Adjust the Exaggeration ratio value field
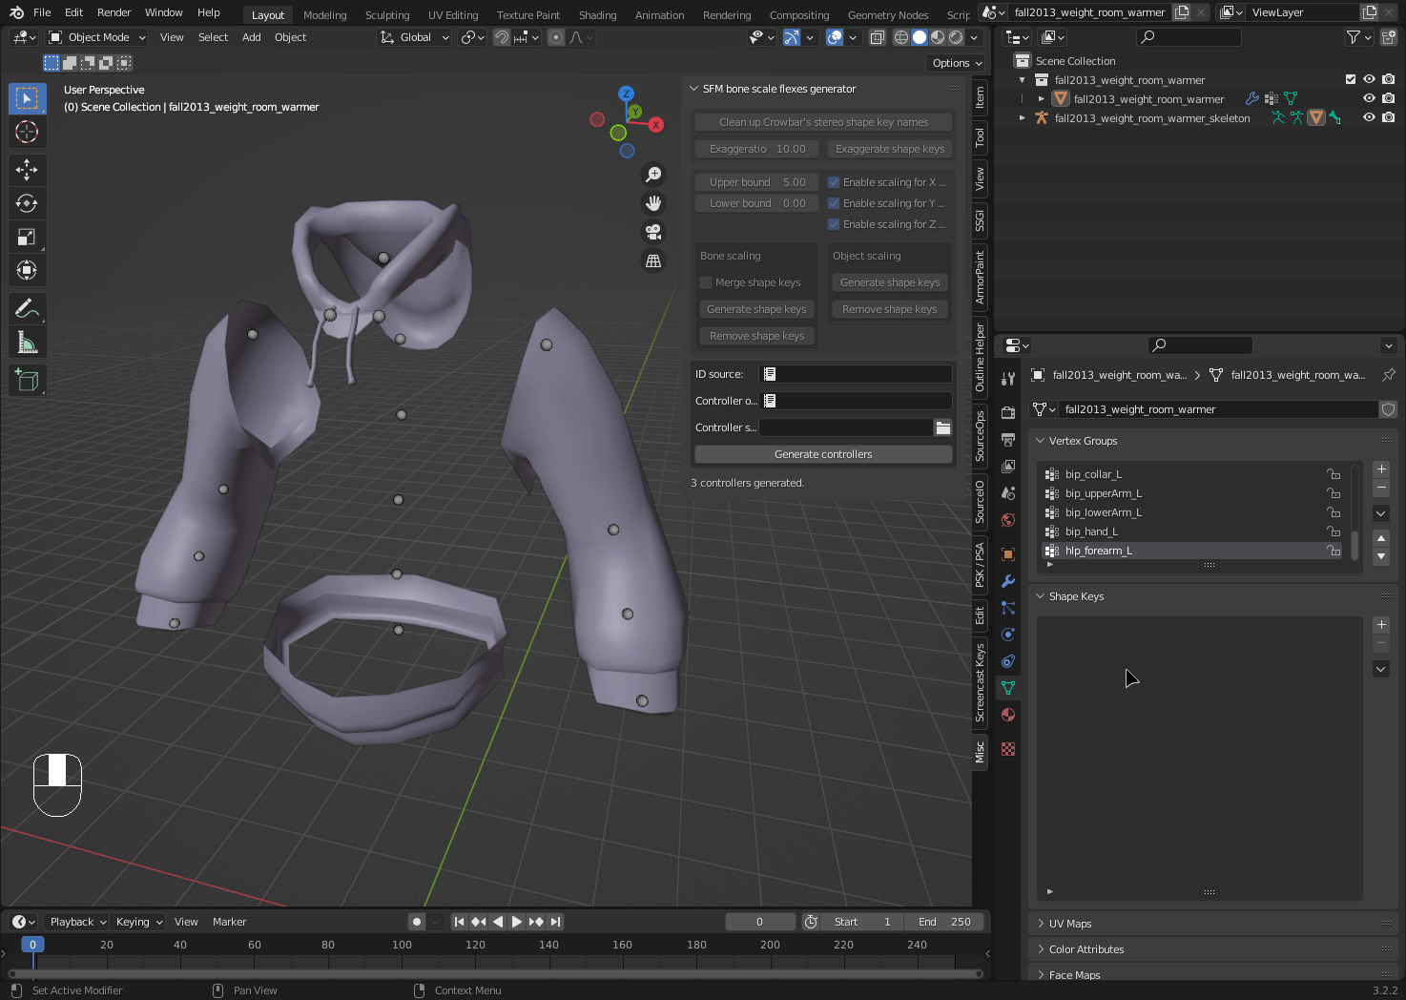 click(x=757, y=149)
